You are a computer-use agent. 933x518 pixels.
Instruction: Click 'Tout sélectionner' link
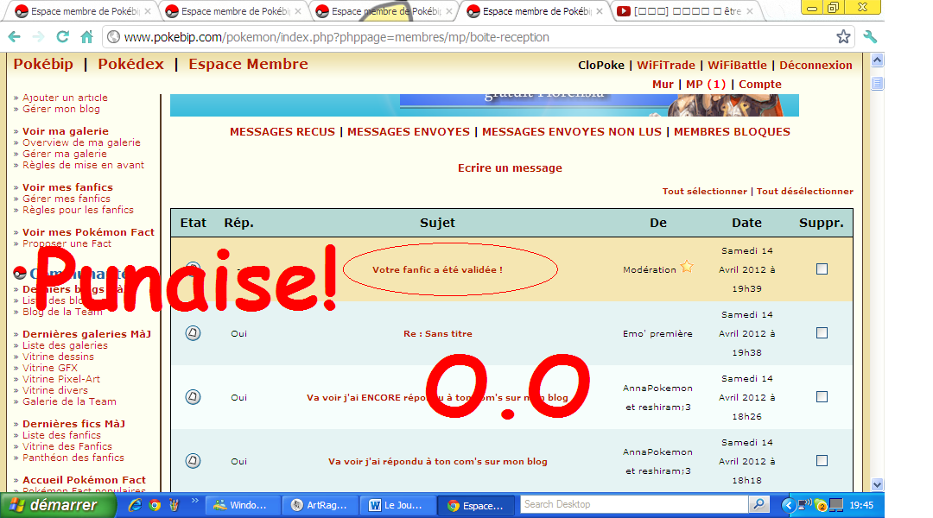click(x=704, y=192)
